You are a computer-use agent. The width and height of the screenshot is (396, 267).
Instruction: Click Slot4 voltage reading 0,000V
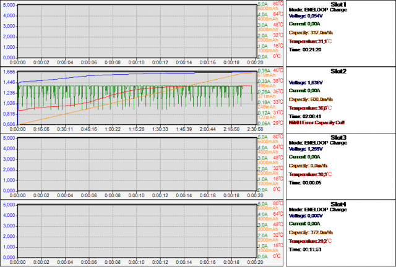click(306, 216)
